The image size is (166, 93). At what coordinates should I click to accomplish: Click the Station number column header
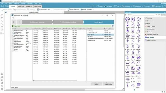coord(37,29)
